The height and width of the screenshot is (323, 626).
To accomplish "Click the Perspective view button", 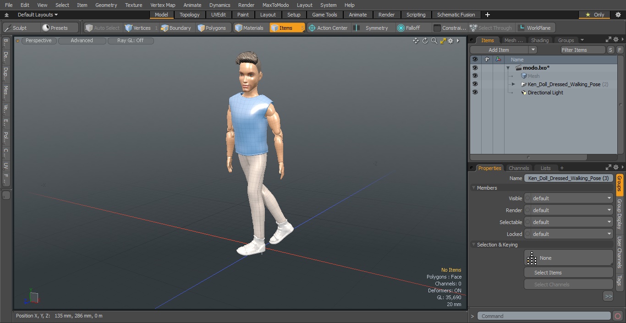I will coord(38,41).
